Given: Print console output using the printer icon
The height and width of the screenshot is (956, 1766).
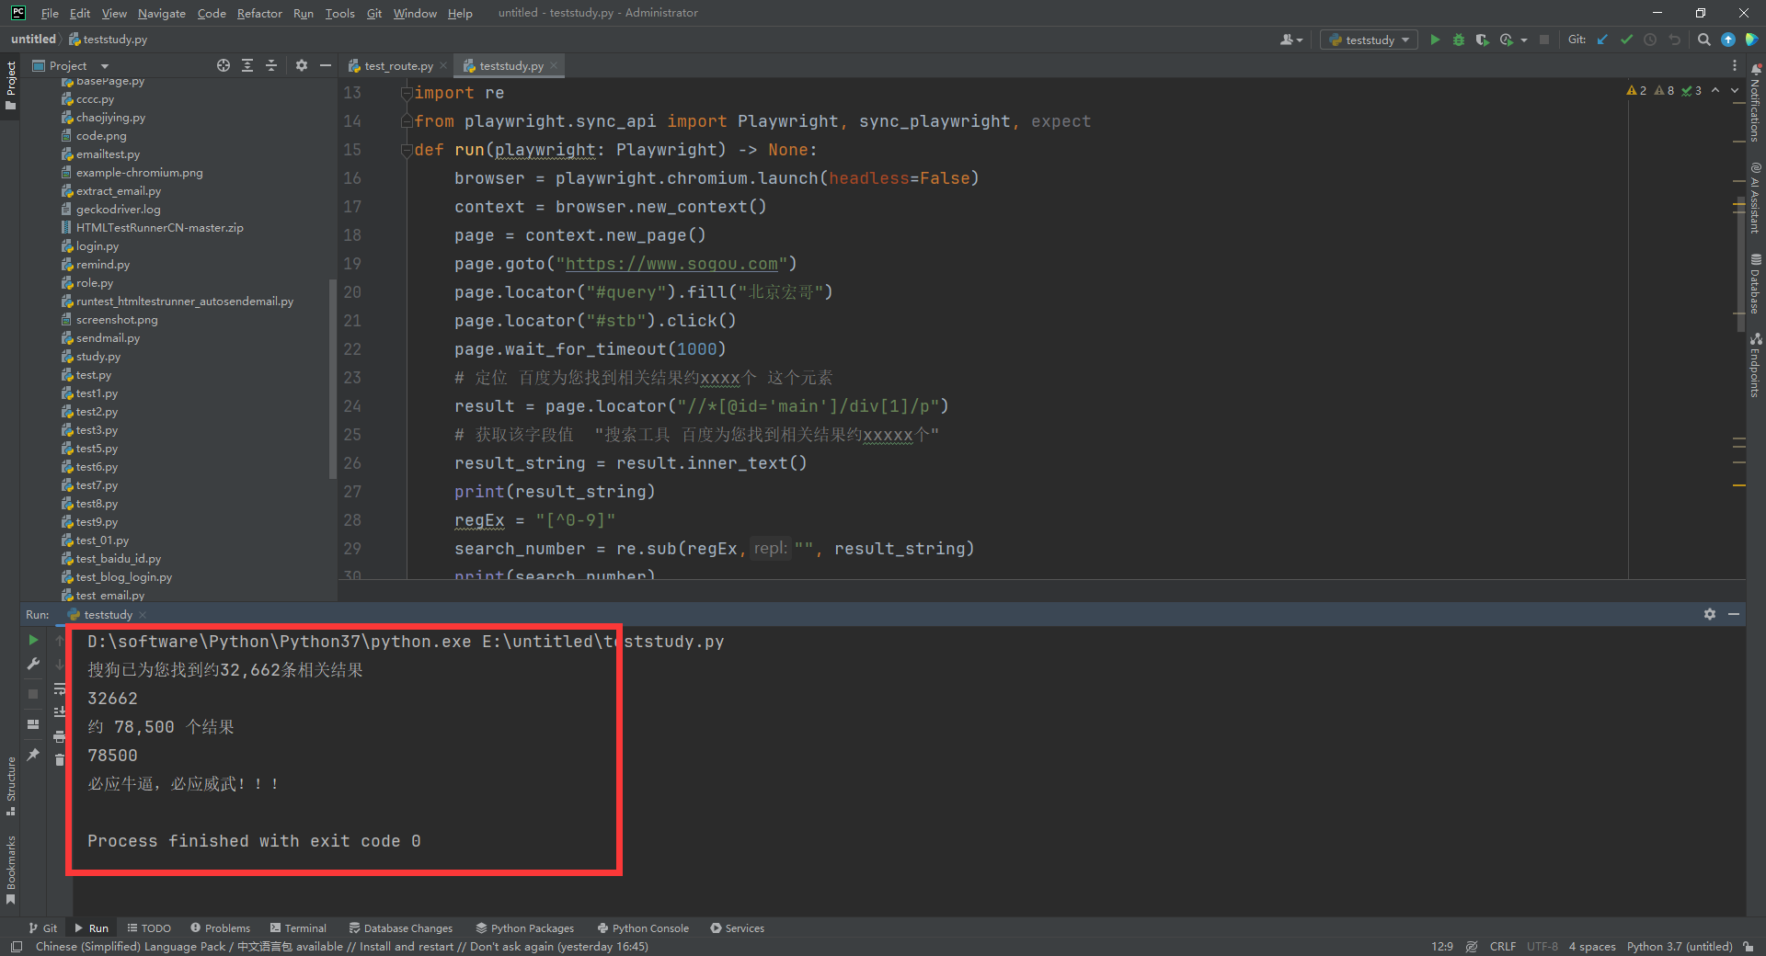Looking at the screenshot, I should point(60,736).
